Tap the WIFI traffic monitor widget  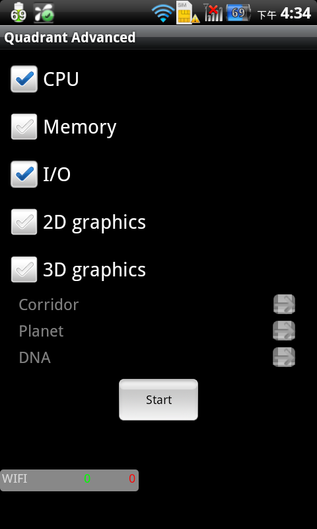click(x=69, y=480)
